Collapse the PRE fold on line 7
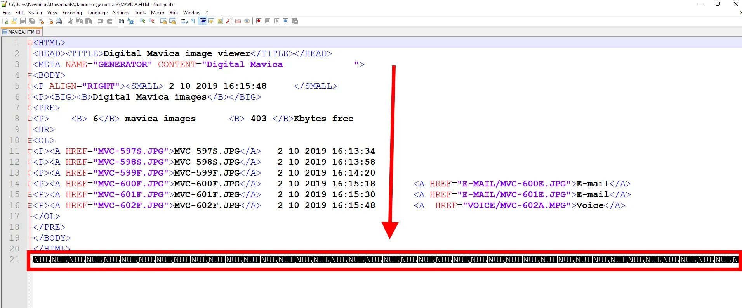This screenshot has width=742, height=308. (30, 108)
